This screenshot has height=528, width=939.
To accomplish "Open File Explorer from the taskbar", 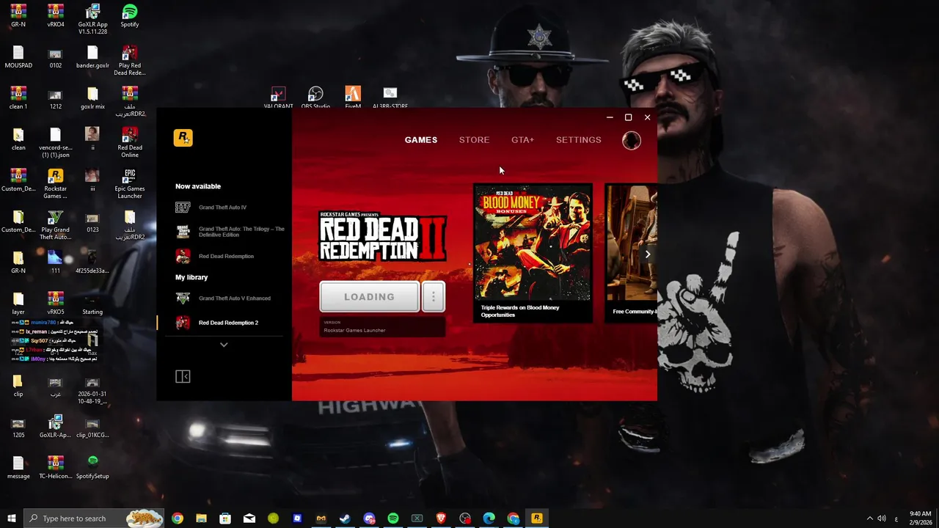I will (201, 518).
